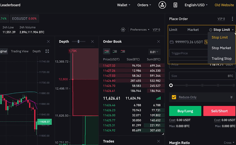Screen dimensions: 236x145
Task: Open the user account profile icon
Action: 162,5
